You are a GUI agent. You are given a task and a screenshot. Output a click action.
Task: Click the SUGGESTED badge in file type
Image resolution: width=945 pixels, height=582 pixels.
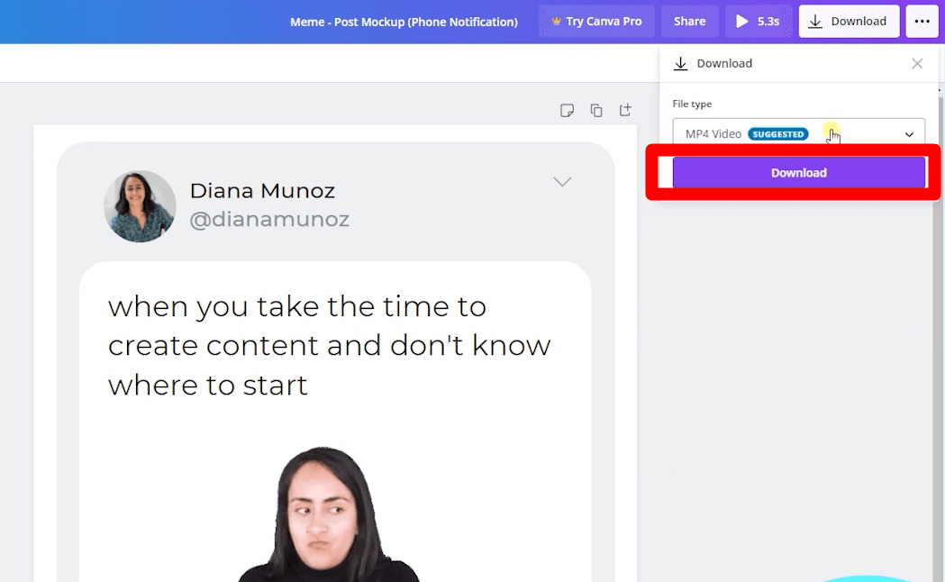(x=778, y=133)
